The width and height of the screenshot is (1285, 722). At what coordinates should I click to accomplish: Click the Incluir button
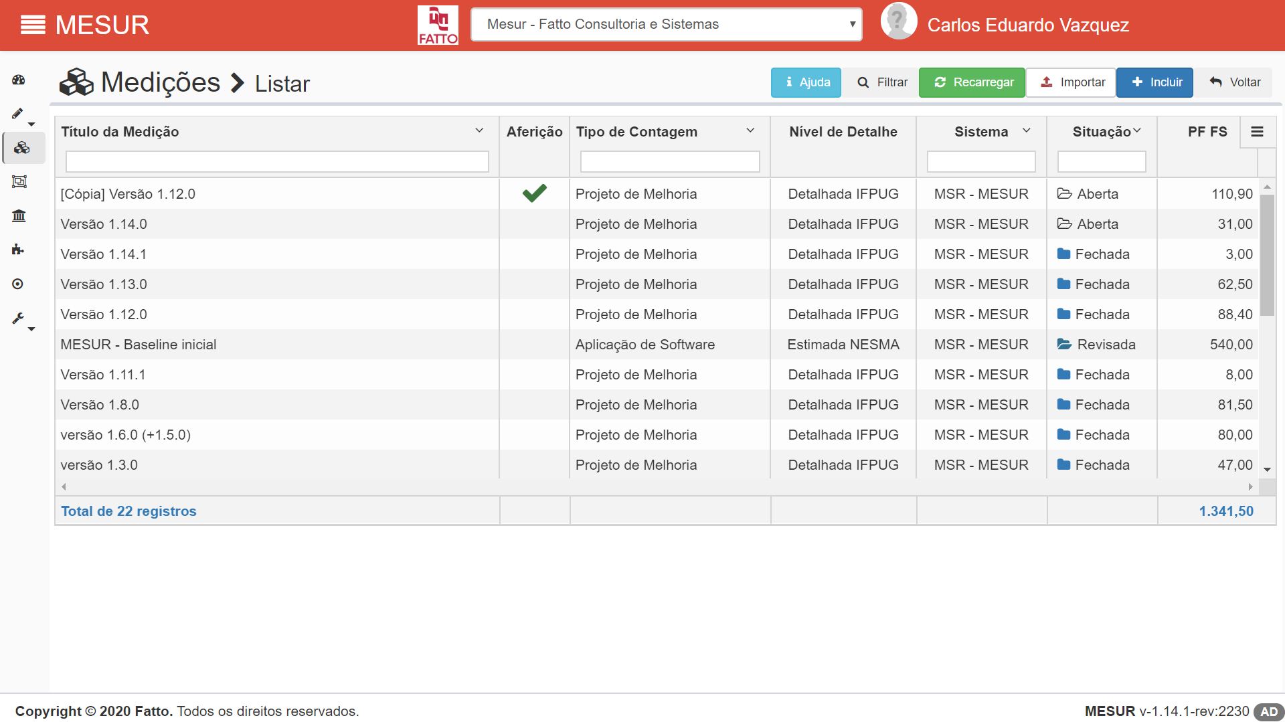coord(1155,82)
